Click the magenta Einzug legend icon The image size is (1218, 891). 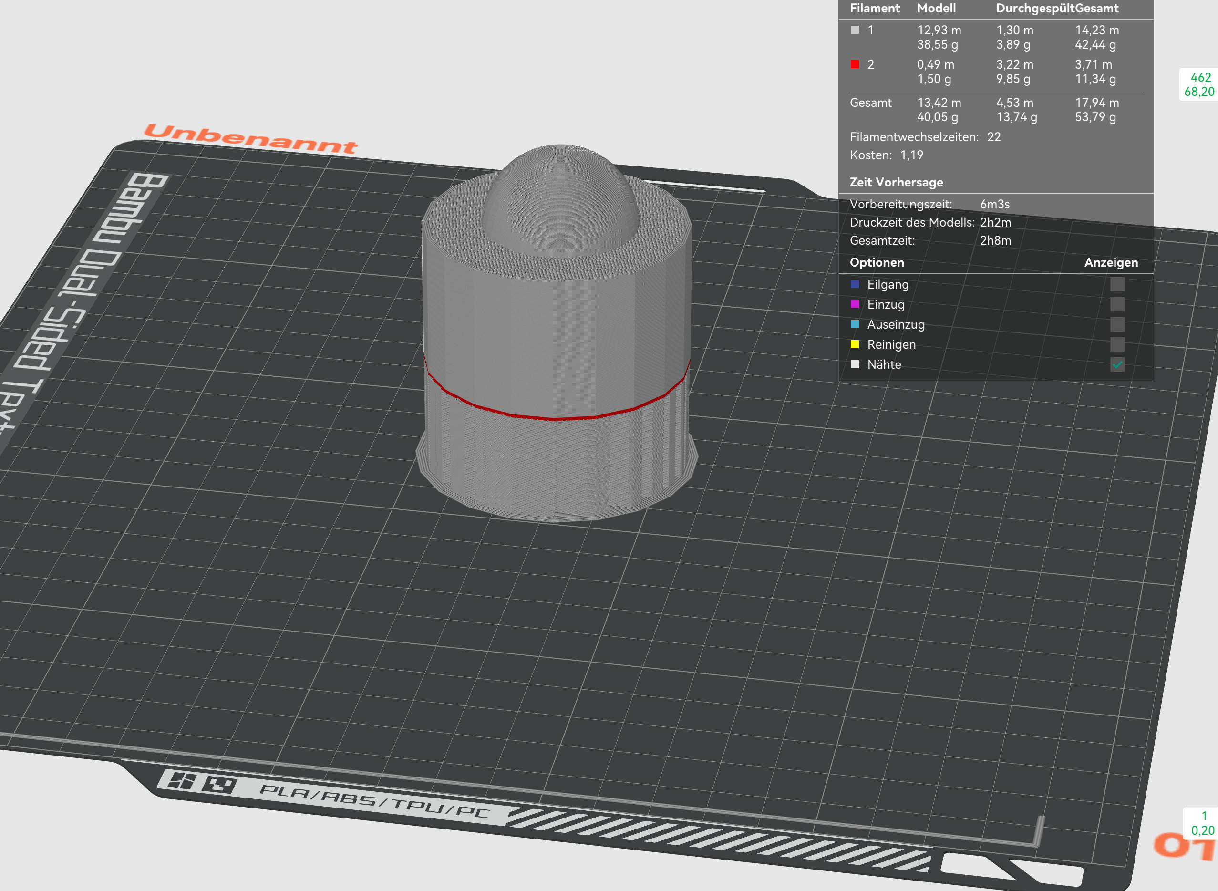click(855, 304)
